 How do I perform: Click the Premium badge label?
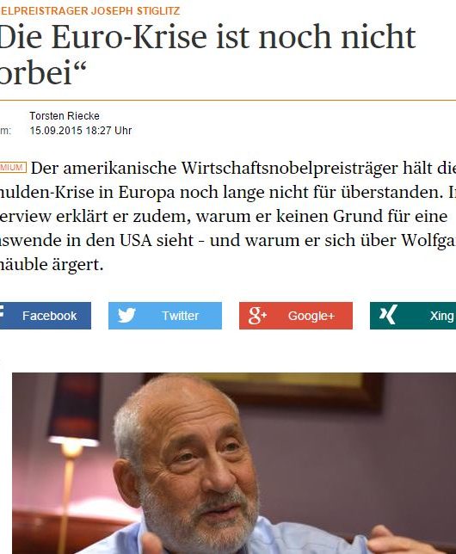[13, 168]
